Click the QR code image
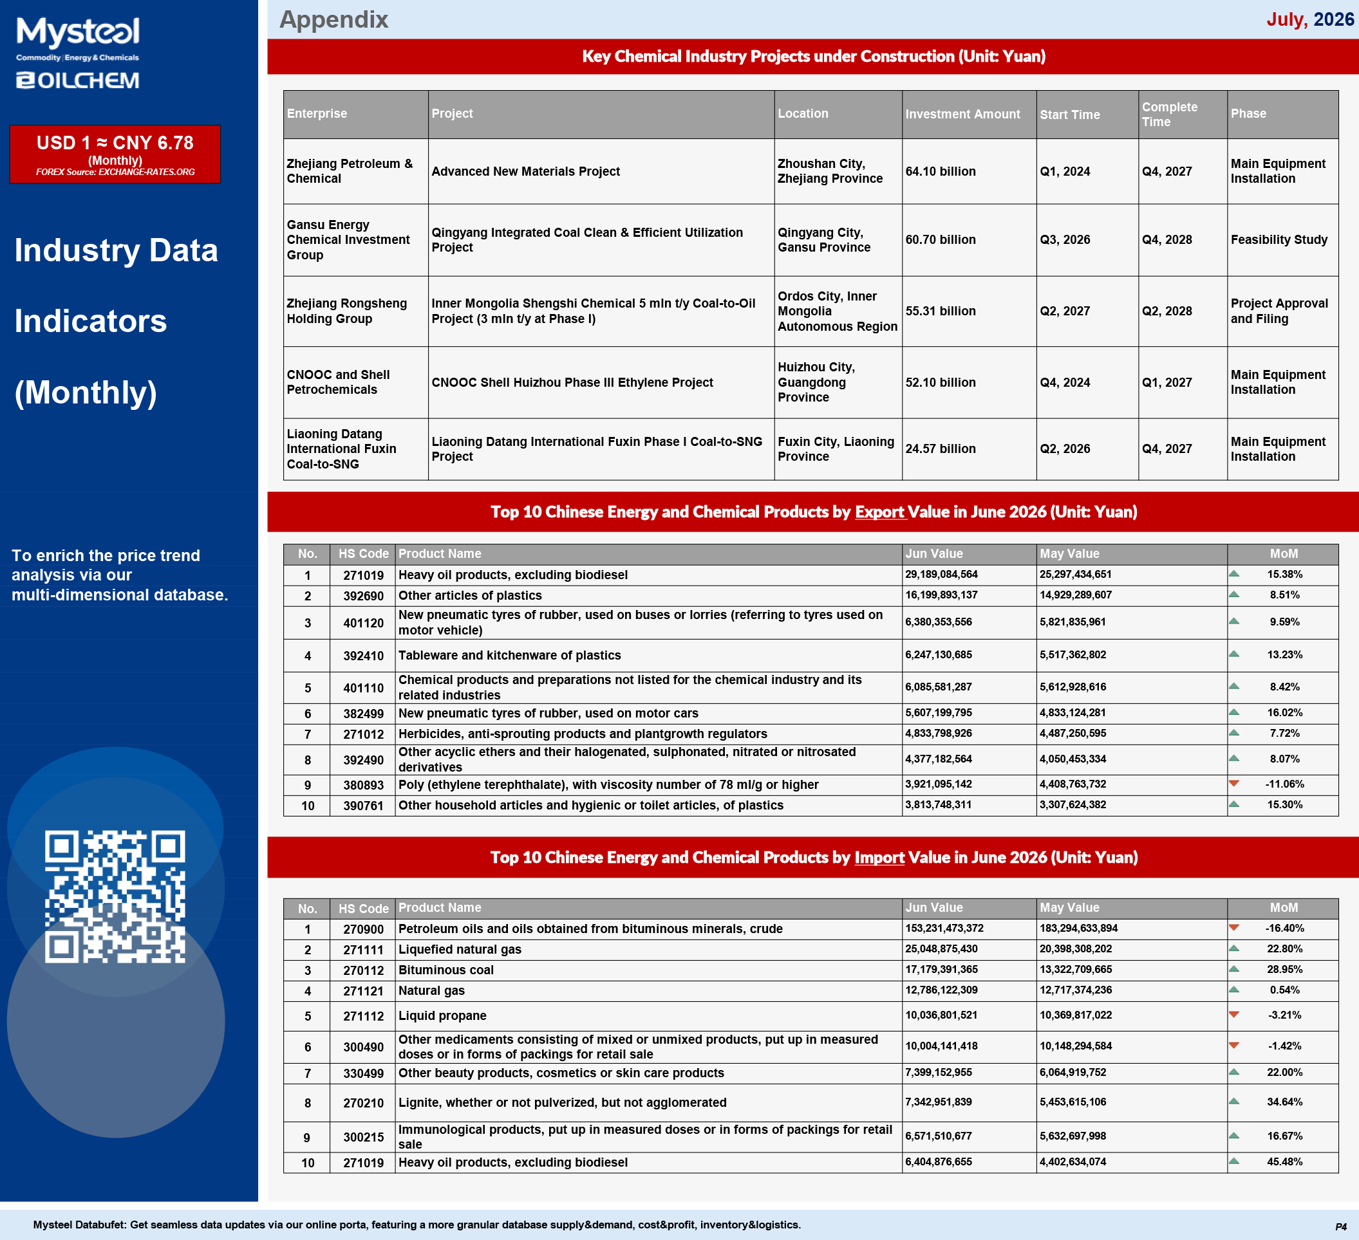The width and height of the screenshot is (1359, 1240). [x=115, y=897]
